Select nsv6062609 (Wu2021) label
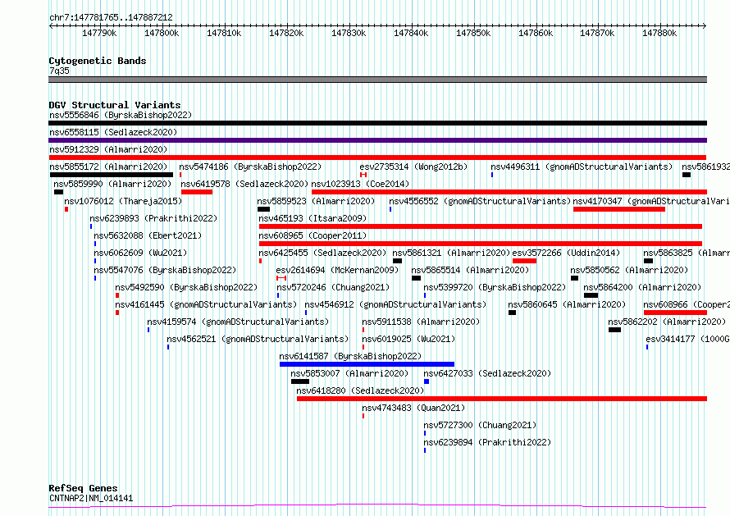Viewport: 730px width, 516px height. (140, 253)
